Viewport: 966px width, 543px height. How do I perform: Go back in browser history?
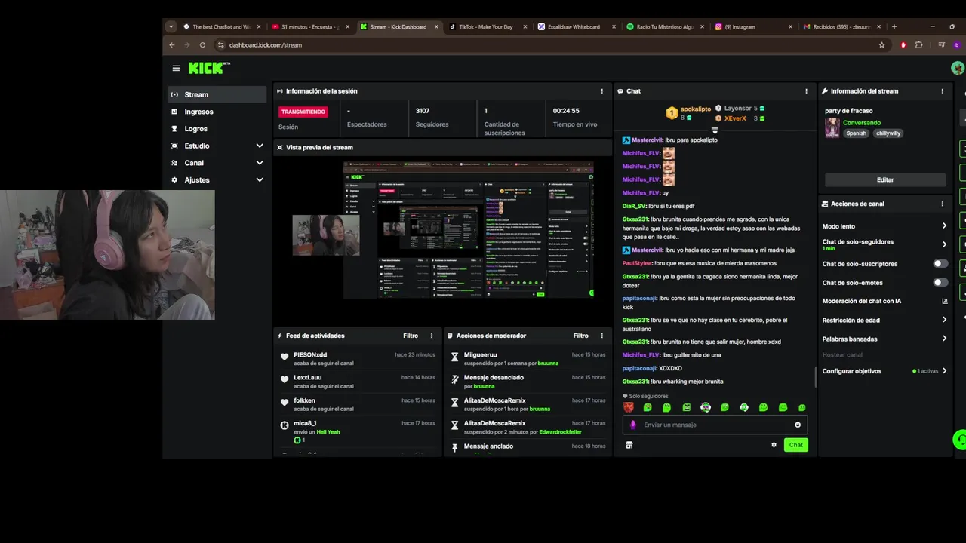pyautogui.click(x=171, y=44)
